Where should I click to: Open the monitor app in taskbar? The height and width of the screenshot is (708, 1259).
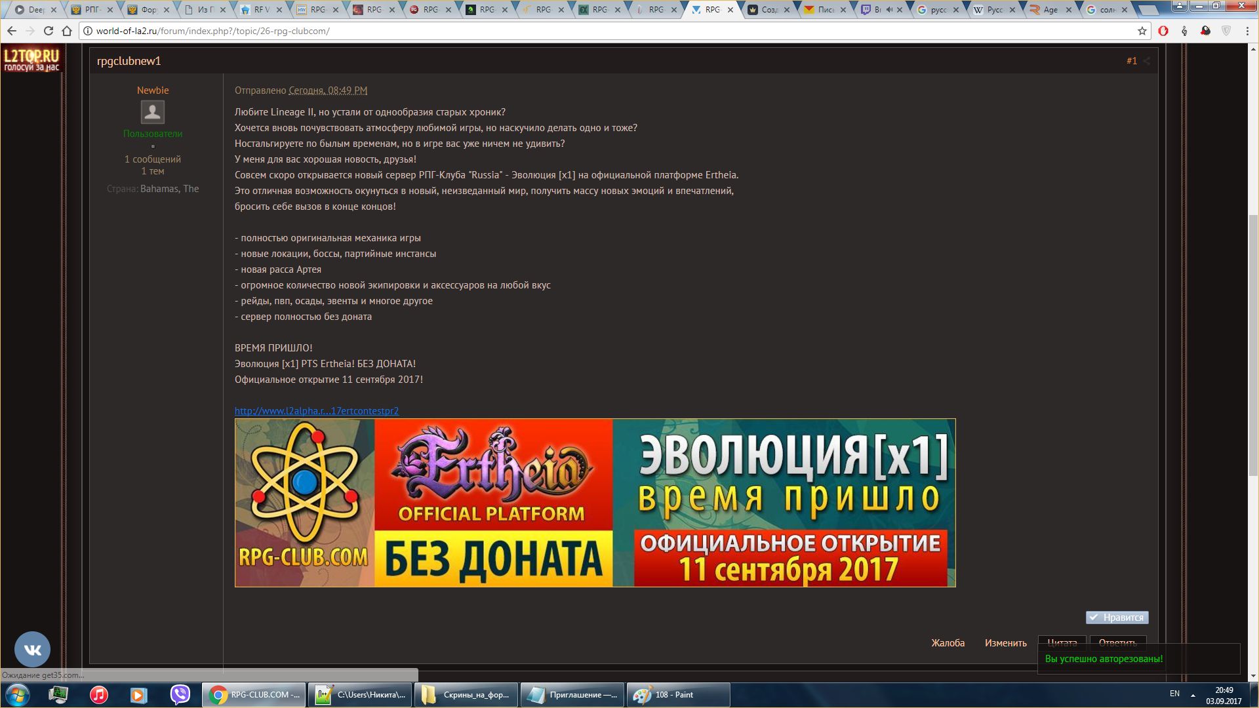click(58, 695)
